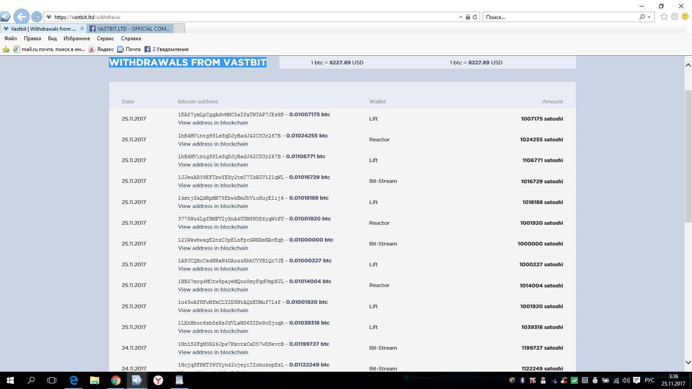
Task: Open the Сервис menu
Action: click(106, 38)
